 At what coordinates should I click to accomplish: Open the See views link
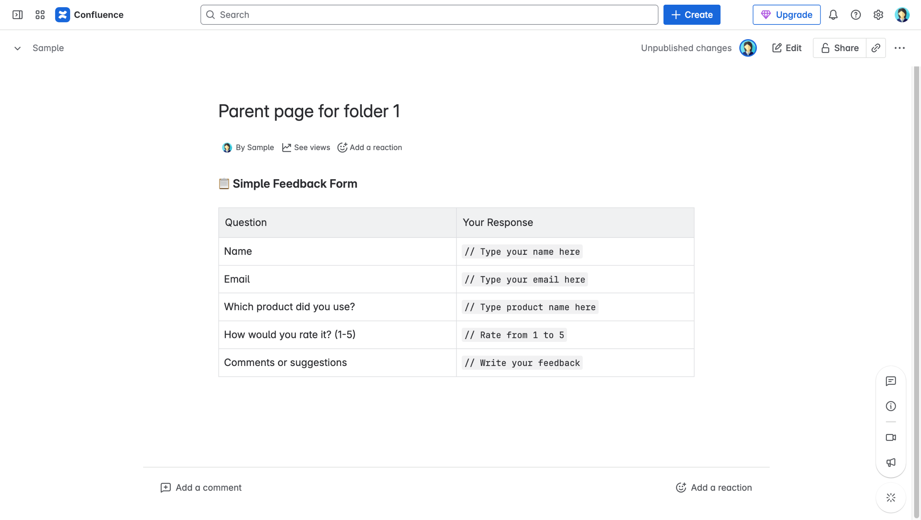(x=306, y=148)
